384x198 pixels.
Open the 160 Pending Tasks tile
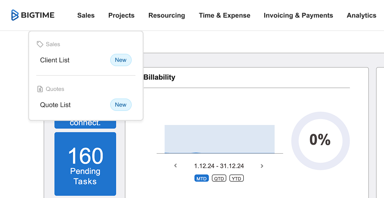click(85, 164)
